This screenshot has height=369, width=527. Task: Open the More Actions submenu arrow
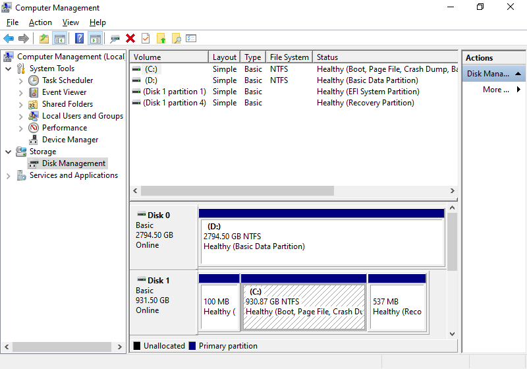pyautogui.click(x=518, y=90)
